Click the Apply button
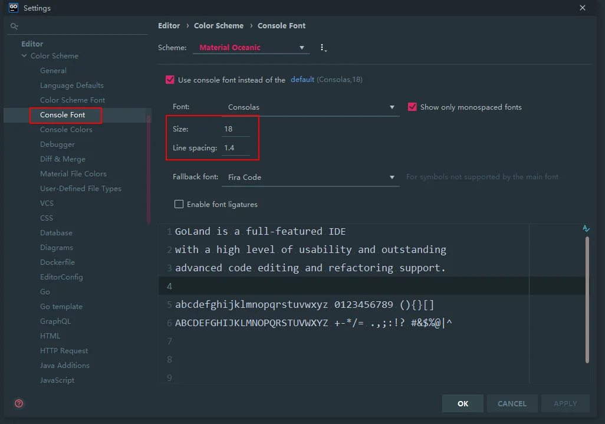 click(565, 403)
